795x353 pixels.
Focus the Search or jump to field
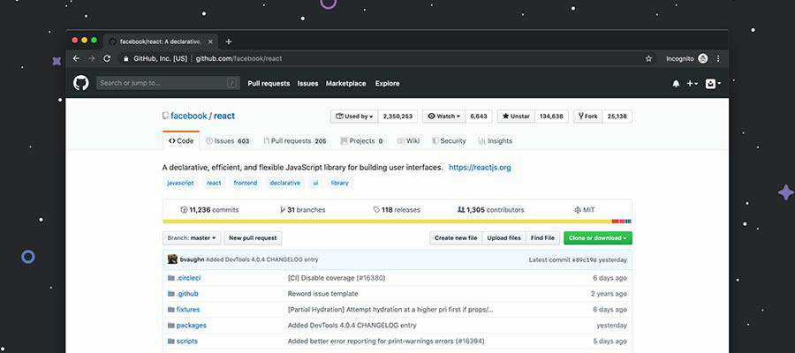pyautogui.click(x=168, y=83)
